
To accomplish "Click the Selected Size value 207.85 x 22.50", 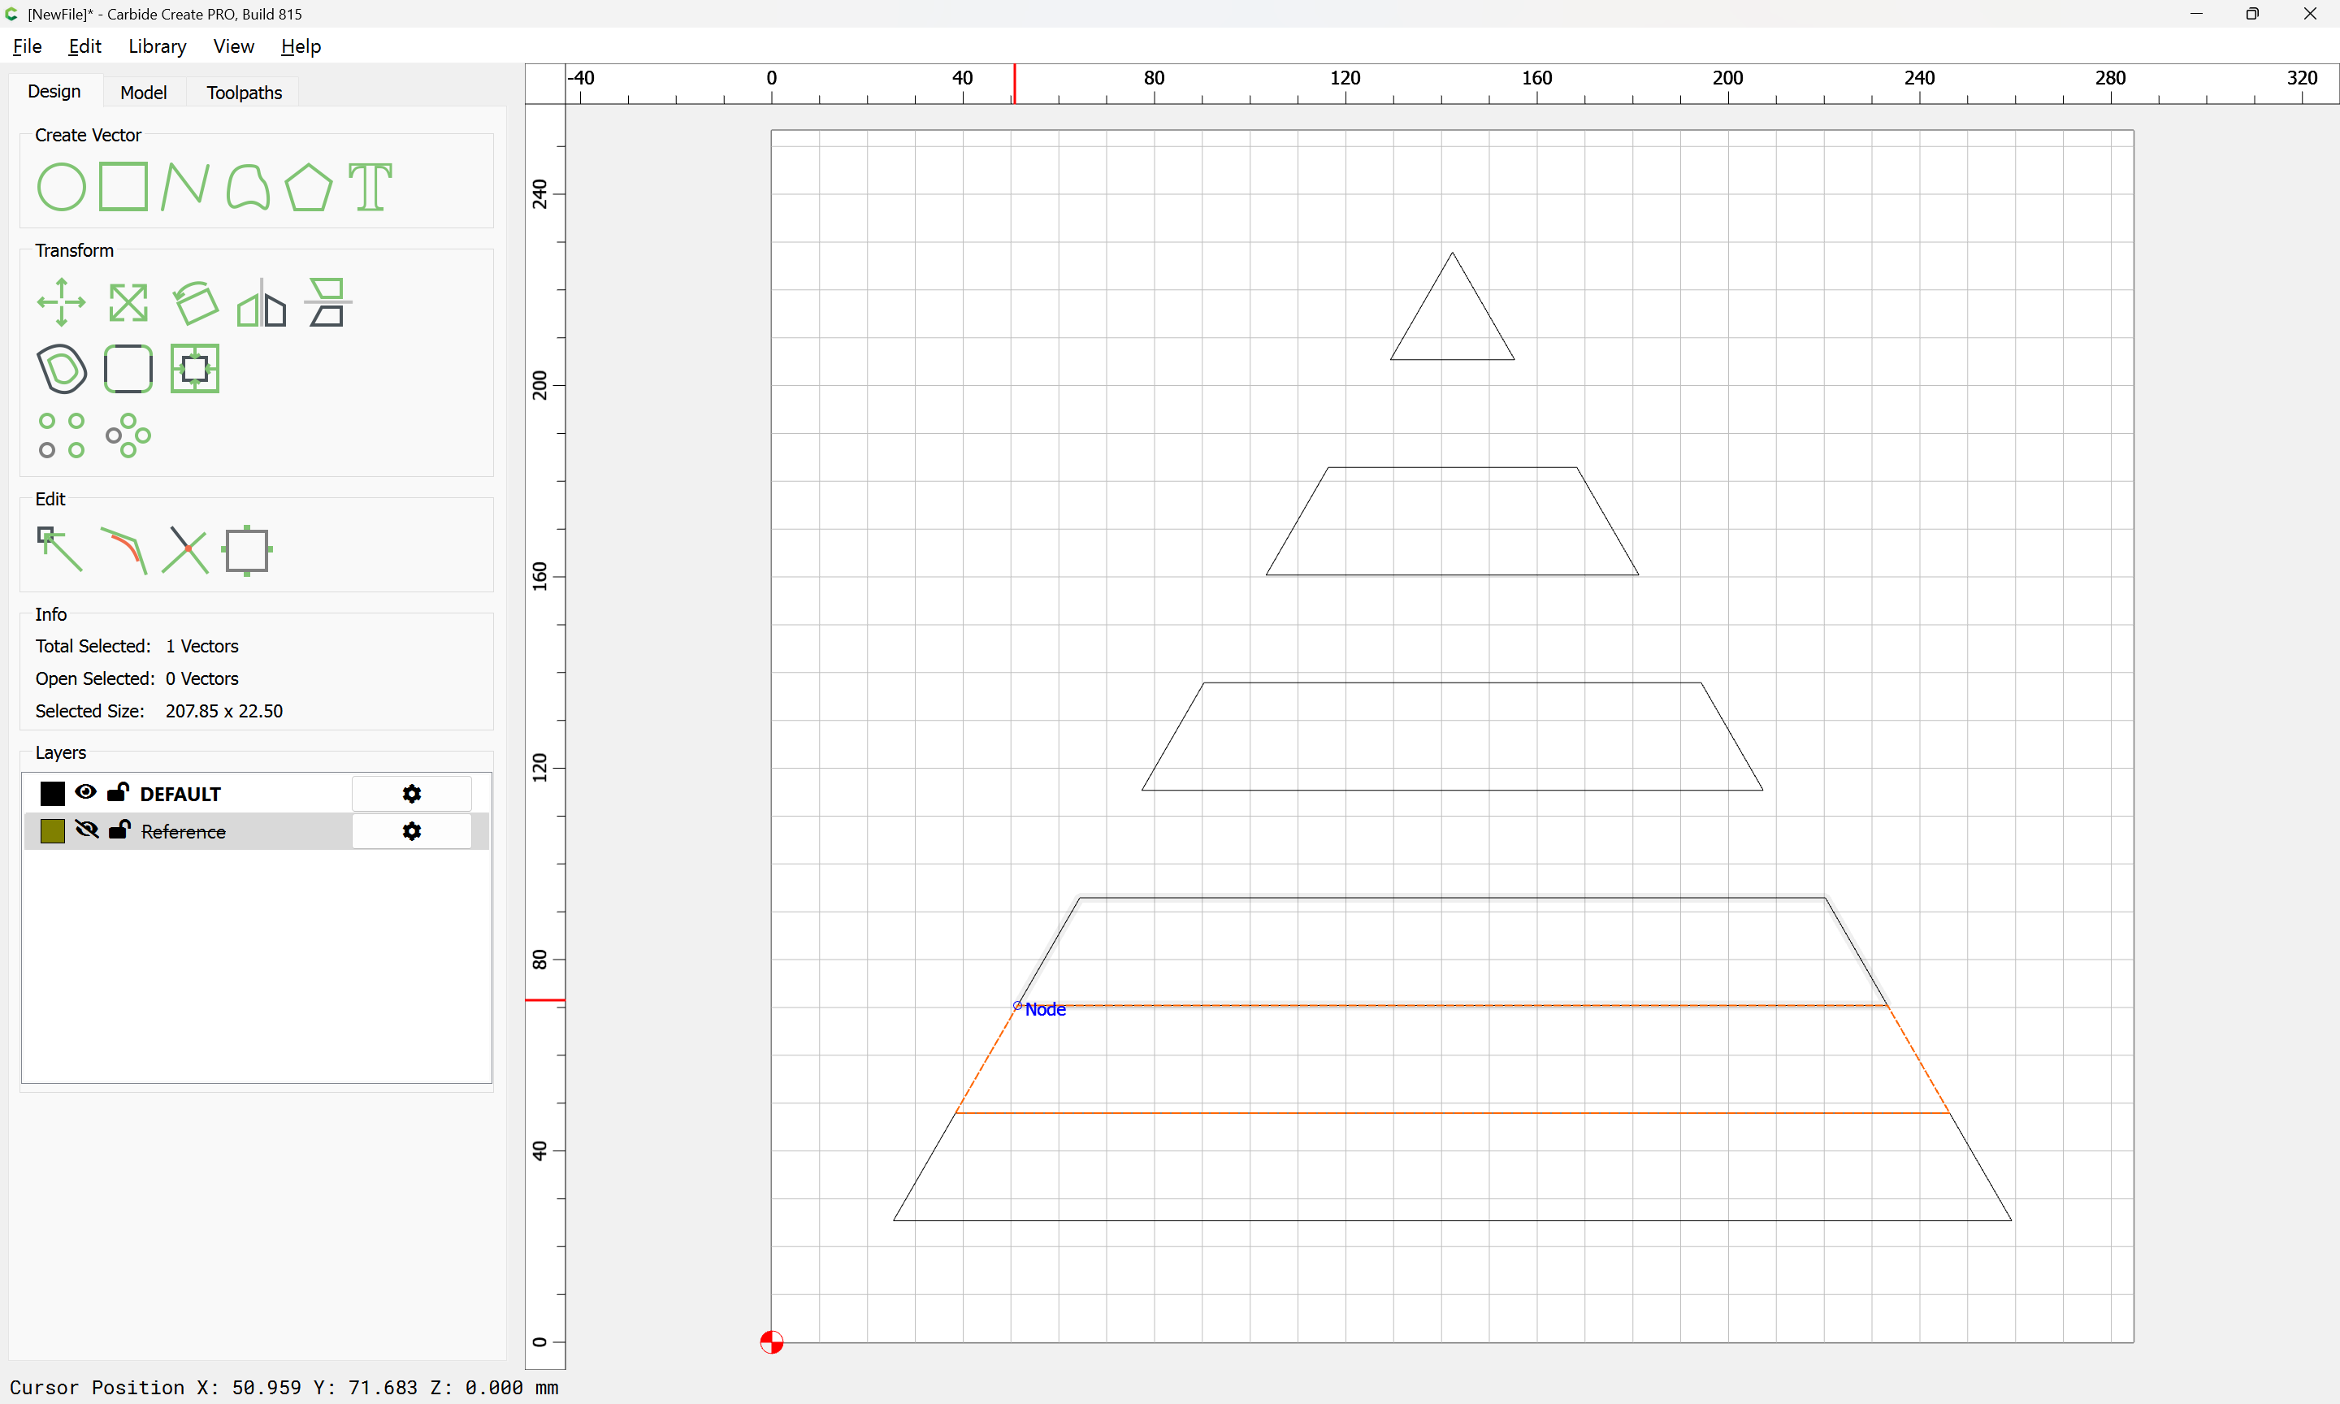I will [x=224, y=710].
